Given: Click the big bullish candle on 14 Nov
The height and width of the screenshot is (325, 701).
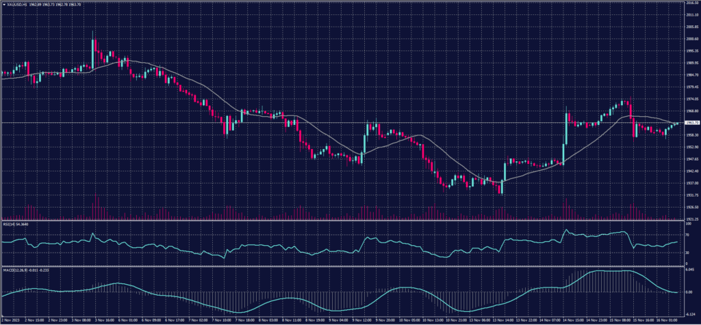Looking at the screenshot, I should [x=565, y=130].
